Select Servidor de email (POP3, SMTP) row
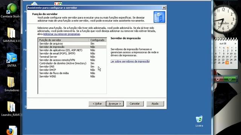 pyautogui.click(x=72, y=53)
